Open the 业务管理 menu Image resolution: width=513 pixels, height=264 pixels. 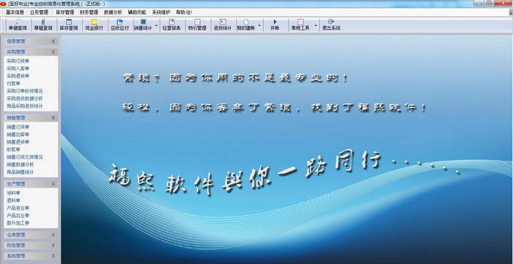39,12
